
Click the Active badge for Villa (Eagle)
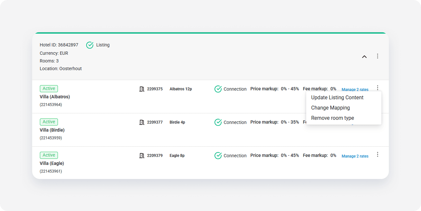[x=49, y=155]
